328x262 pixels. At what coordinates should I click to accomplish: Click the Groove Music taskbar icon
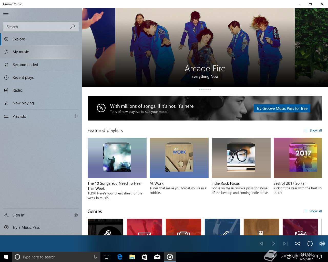170,257
